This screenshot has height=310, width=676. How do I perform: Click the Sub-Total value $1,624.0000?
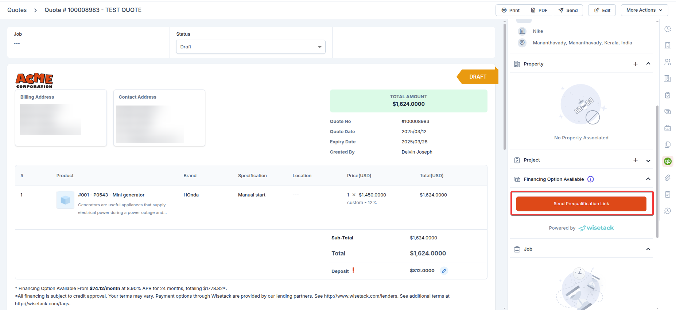(x=423, y=238)
